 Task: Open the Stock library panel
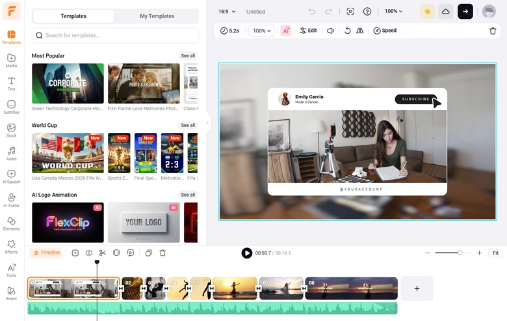[x=11, y=130]
